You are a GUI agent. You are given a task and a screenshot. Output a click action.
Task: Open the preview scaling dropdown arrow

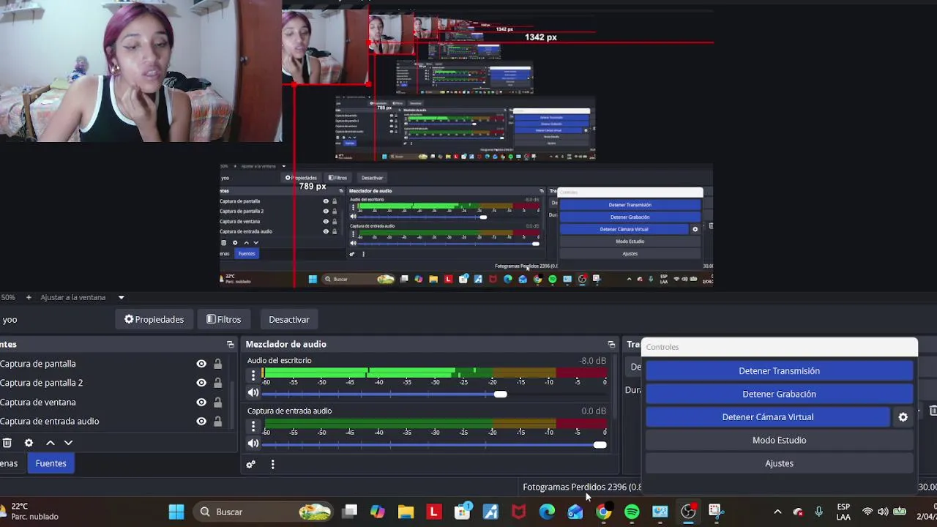[122, 298]
